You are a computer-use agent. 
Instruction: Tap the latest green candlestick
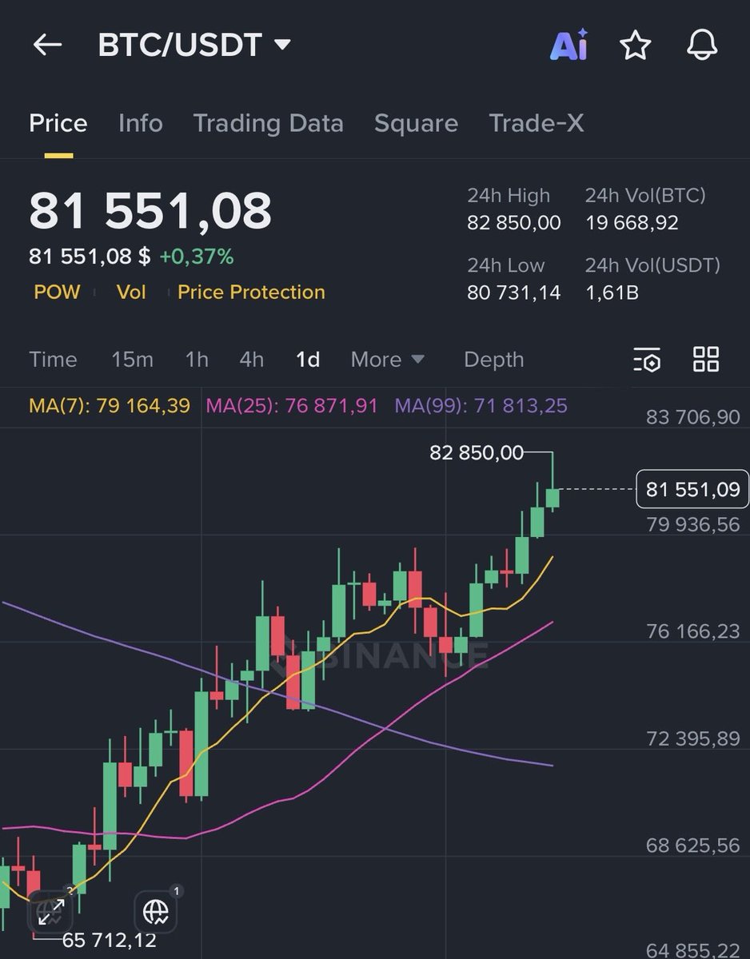(x=553, y=498)
